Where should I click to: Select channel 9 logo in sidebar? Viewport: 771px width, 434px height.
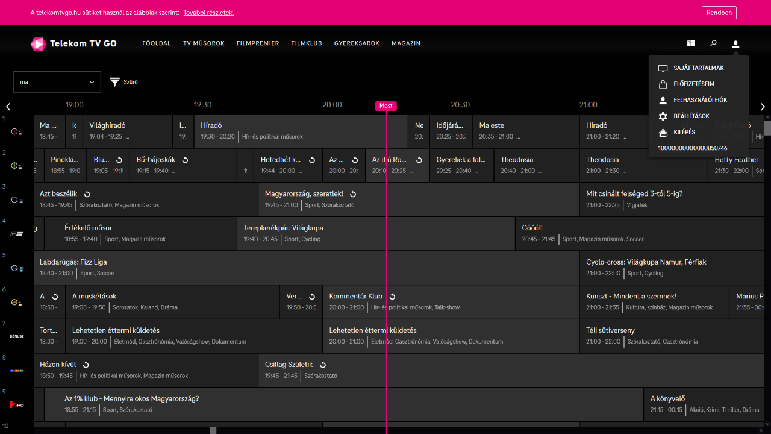click(17, 404)
